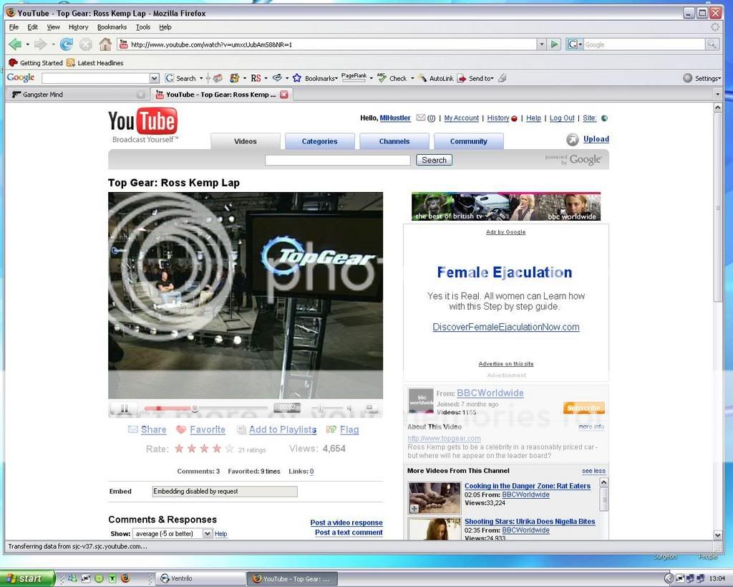The width and height of the screenshot is (733, 587).
Task: Select the Categories tab on YouTube
Action: 320,141
